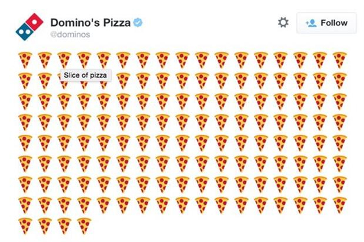Select the first pizza emoji in the short bottom row

(x=25, y=225)
